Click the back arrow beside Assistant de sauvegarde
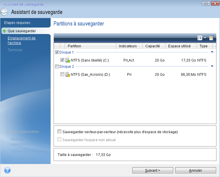 [x=4, y=12]
